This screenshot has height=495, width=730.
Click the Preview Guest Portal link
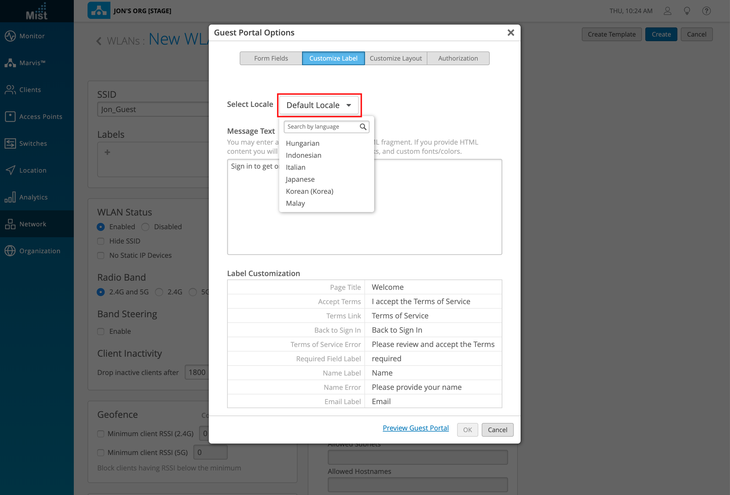click(415, 428)
